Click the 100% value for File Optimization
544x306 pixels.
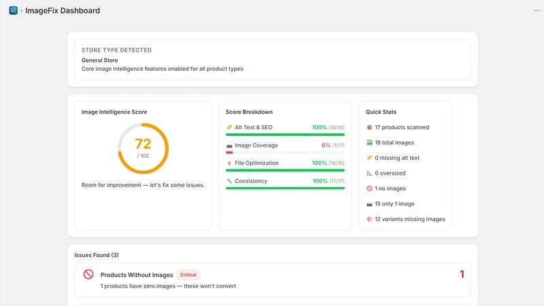pyautogui.click(x=319, y=163)
